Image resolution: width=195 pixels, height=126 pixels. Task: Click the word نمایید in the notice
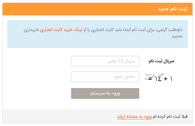click(x=177, y=36)
